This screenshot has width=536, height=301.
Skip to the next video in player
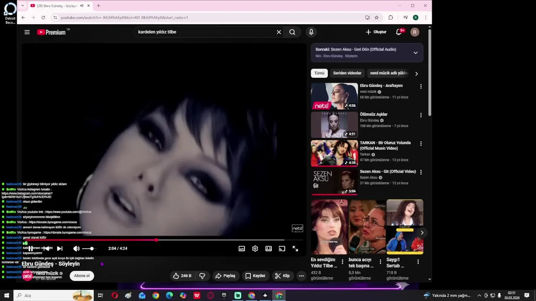pos(60,248)
